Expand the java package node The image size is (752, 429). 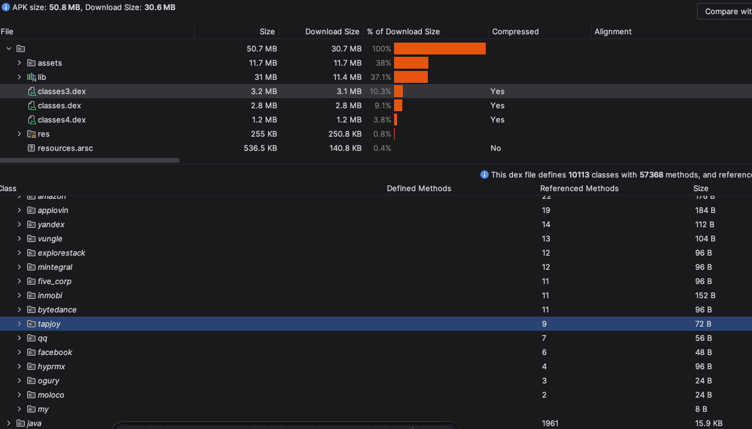(x=9, y=423)
